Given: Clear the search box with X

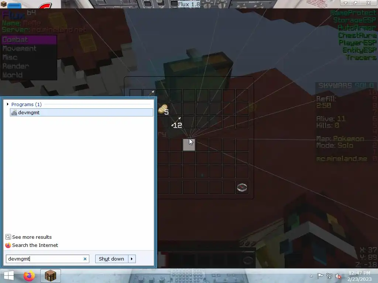Looking at the screenshot, I should [x=85, y=259].
